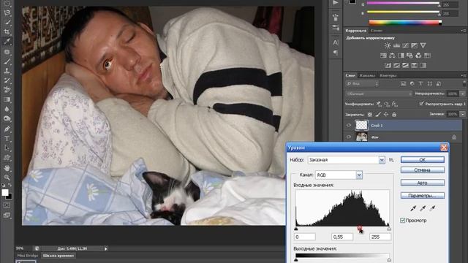Select the Gradient tool
The image size is (468, 263).
(x=7, y=99)
